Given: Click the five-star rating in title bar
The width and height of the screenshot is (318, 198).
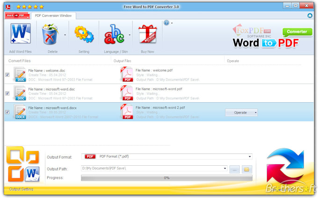Looking at the screenshot, I should (30, 7).
